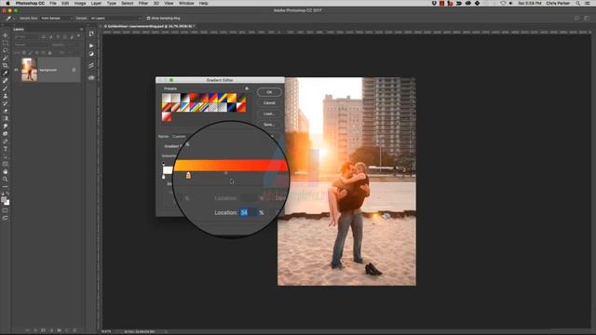Select the open document tab
This screenshot has height=335, width=596.
[149, 26]
